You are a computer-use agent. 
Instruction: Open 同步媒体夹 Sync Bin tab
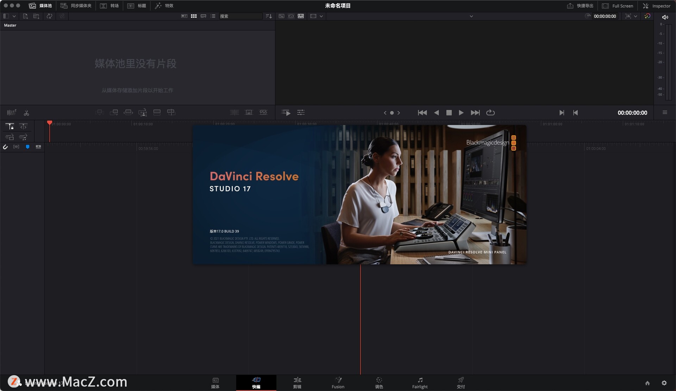(x=76, y=6)
